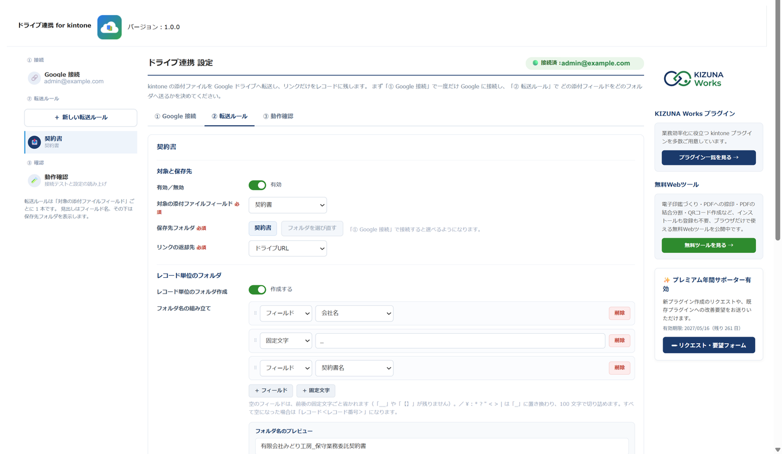Click the 保存先フォルダ label

click(x=182, y=228)
